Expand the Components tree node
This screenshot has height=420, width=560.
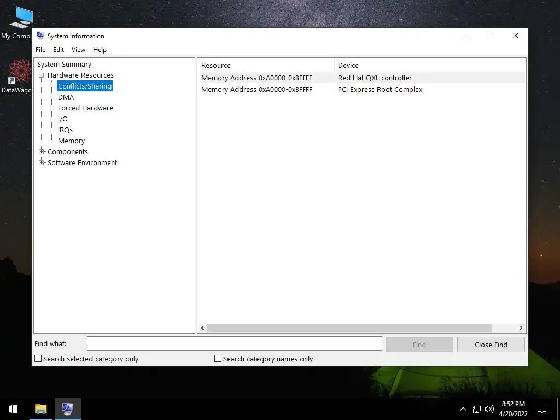[42, 152]
